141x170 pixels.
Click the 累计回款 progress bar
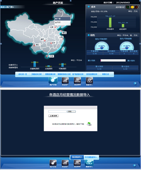pyautogui.click(x=113, y=60)
